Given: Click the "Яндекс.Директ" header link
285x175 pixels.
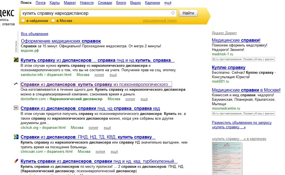Looking at the screenshot, I should (224, 33).
